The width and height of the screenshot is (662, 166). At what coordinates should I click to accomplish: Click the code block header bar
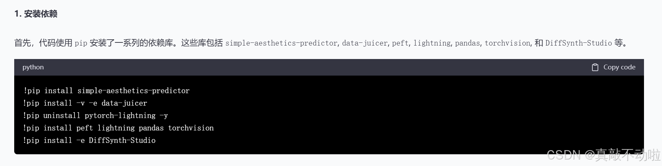[329, 67]
